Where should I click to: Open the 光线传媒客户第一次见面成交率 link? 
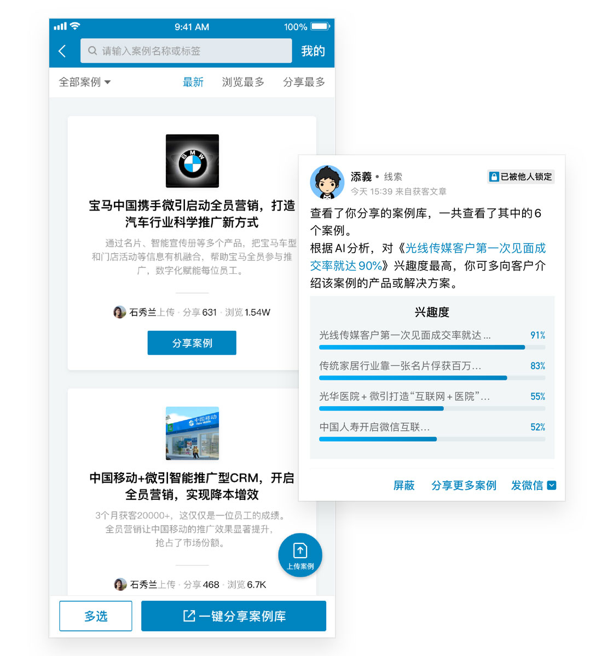coord(428,257)
